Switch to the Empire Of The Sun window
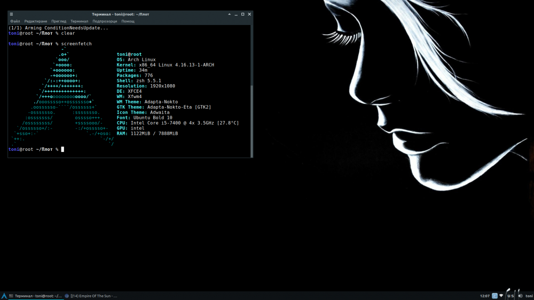534x300 pixels. coord(91,296)
